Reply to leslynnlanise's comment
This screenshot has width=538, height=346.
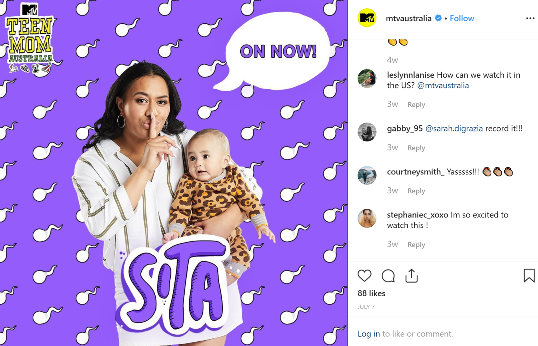[416, 105]
